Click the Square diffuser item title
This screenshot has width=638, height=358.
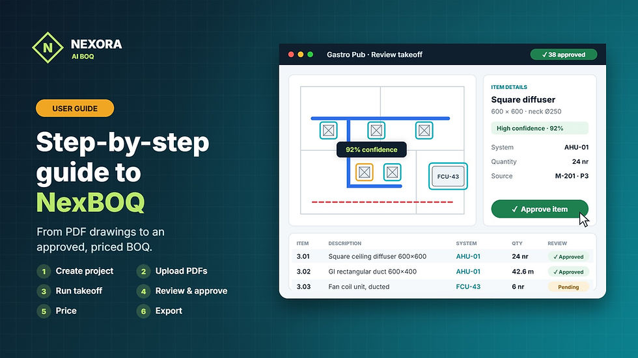[x=523, y=99]
